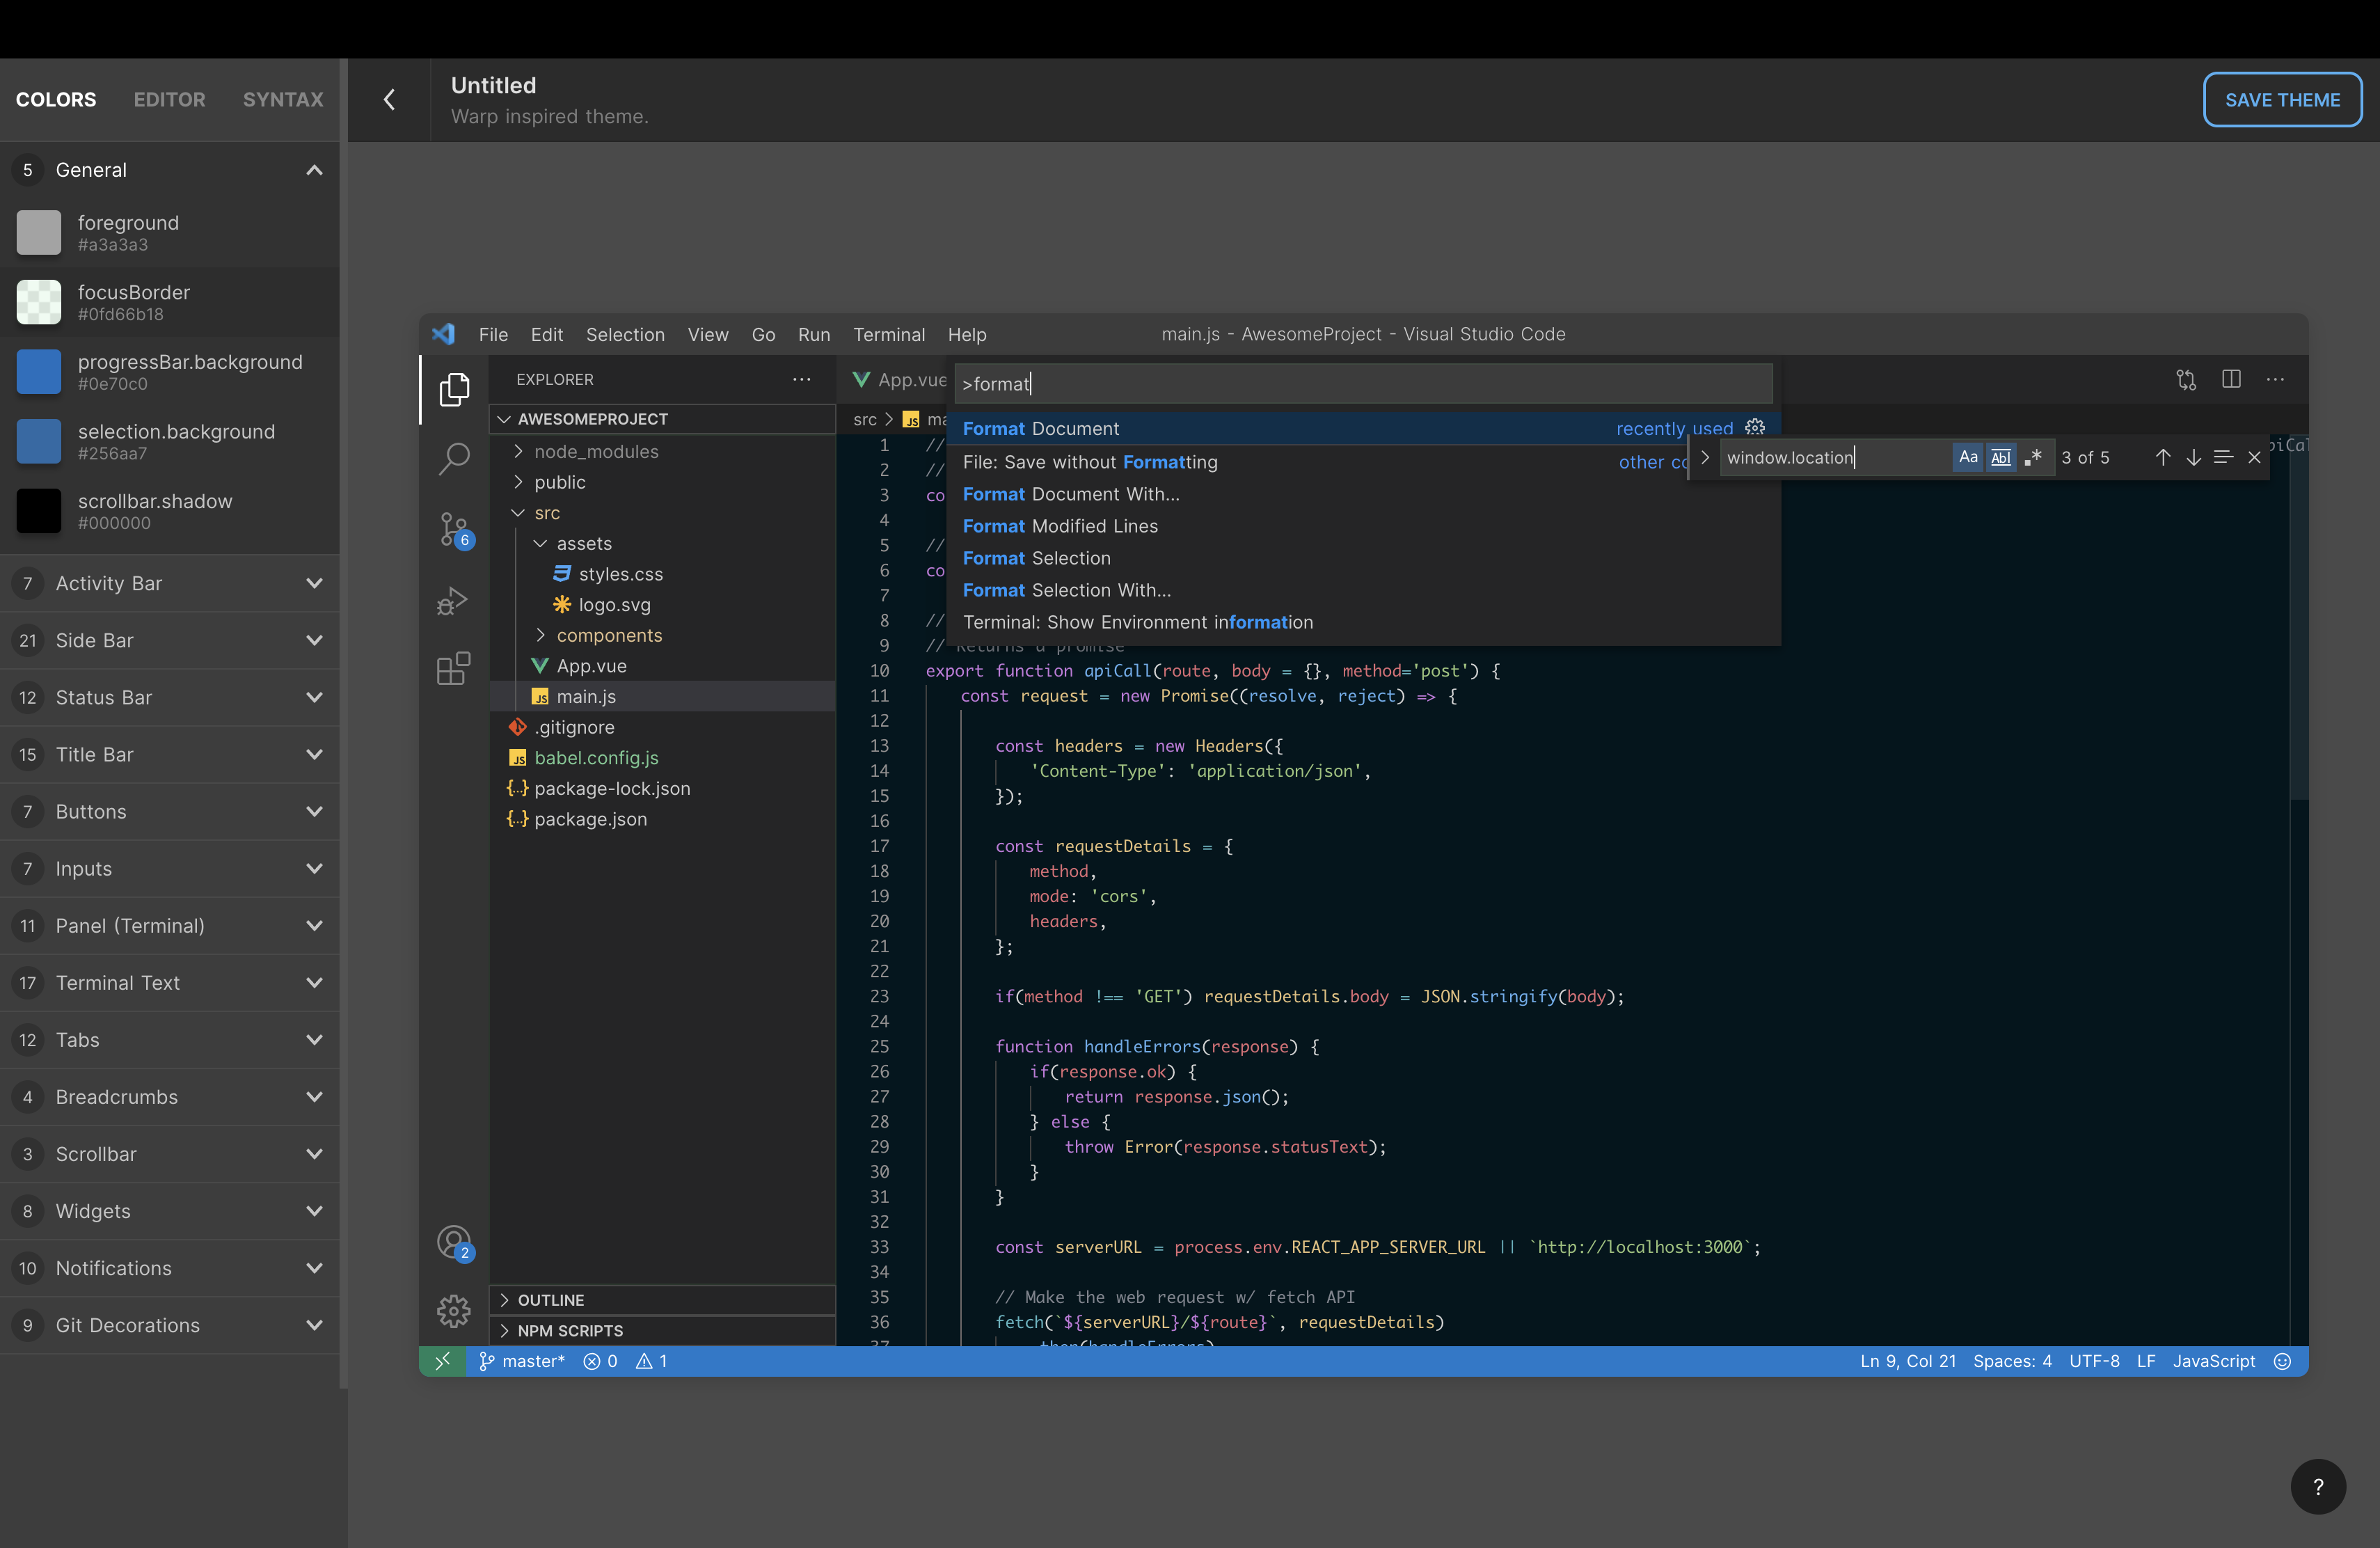Open the Extensions view icon

pyautogui.click(x=453, y=669)
